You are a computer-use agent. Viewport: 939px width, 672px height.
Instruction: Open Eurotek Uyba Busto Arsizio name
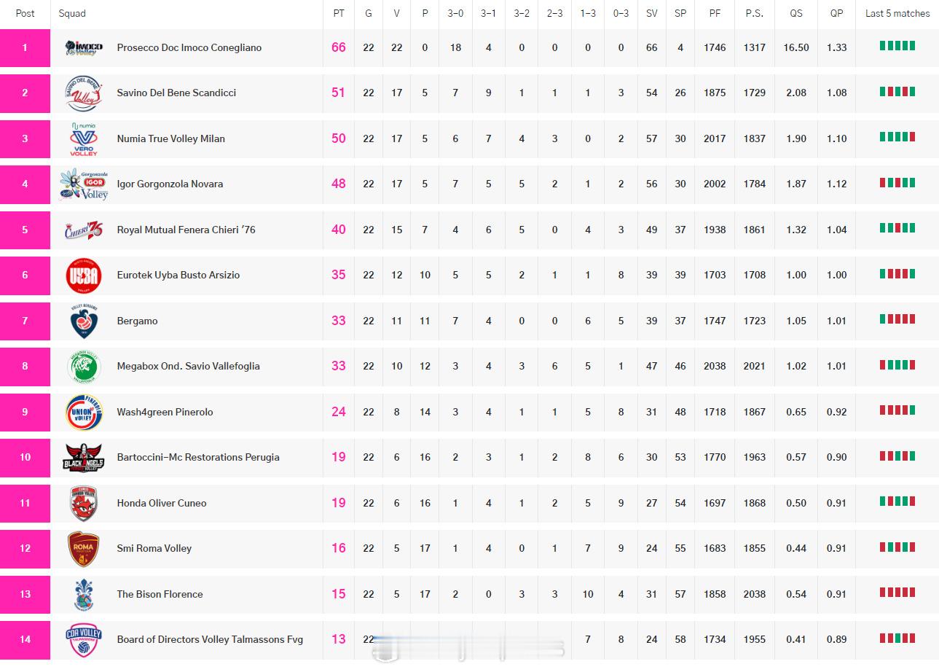pyautogui.click(x=178, y=276)
